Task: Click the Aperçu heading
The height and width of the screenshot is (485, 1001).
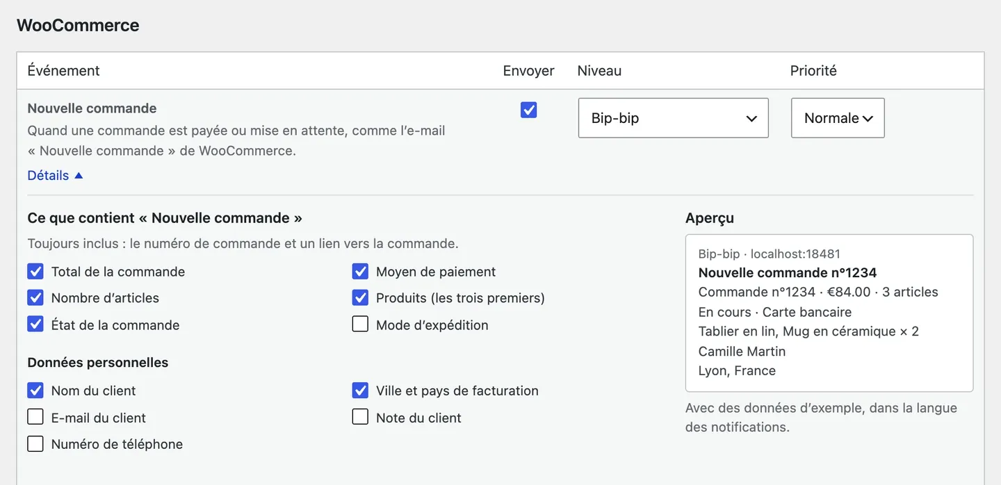Action: (710, 218)
